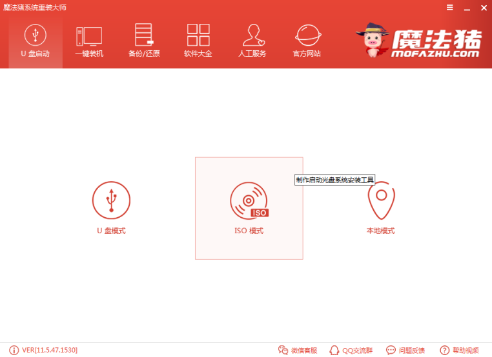Open the hamburger menu in title bar
Screen dimensions: 492x357
point(449,8)
